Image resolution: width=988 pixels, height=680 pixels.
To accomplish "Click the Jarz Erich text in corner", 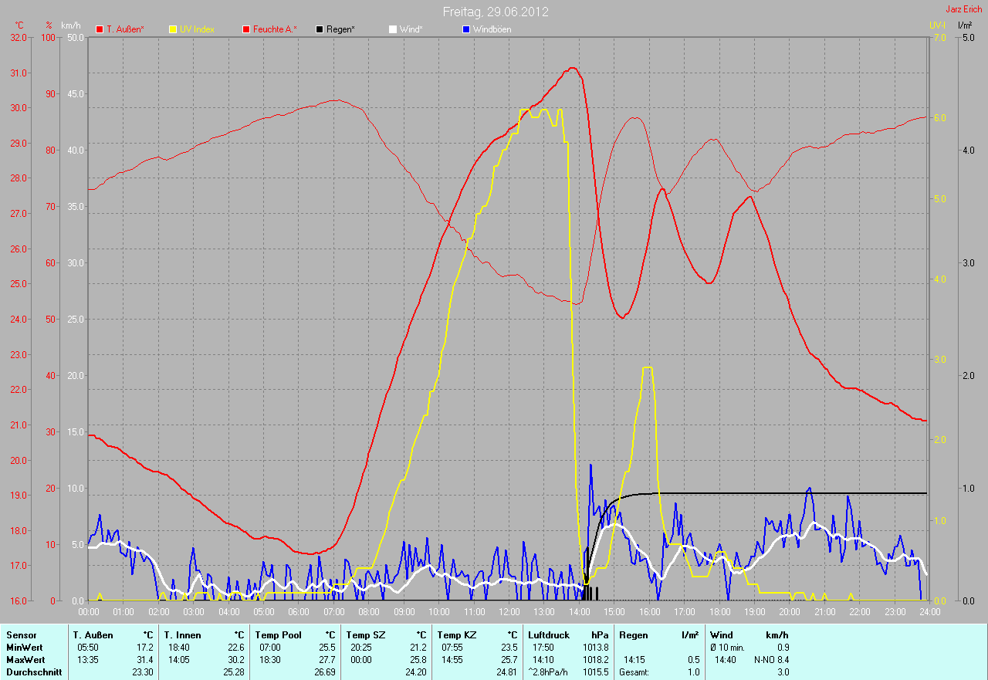I will (x=963, y=9).
